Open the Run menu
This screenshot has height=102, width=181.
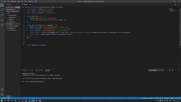[x=25, y=1]
